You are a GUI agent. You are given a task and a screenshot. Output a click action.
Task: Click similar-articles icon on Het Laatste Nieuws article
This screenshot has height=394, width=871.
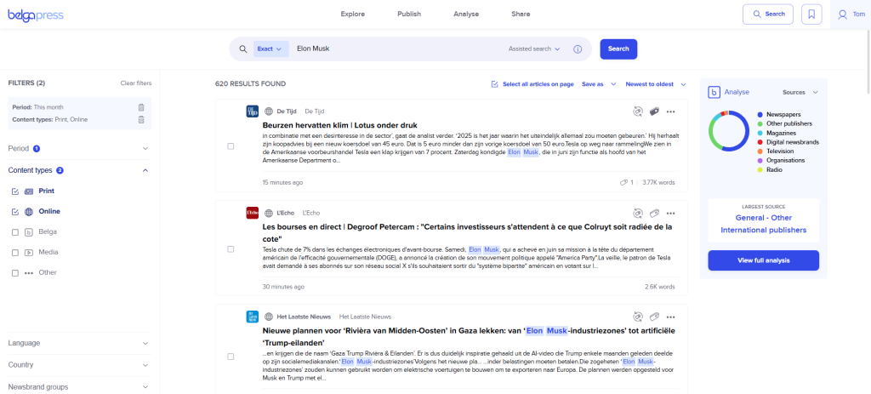tap(637, 317)
